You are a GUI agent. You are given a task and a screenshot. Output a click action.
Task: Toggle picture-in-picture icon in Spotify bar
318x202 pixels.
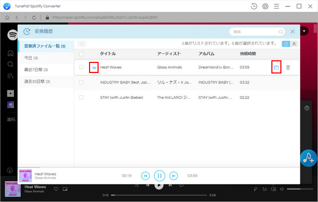click(65, 189)
